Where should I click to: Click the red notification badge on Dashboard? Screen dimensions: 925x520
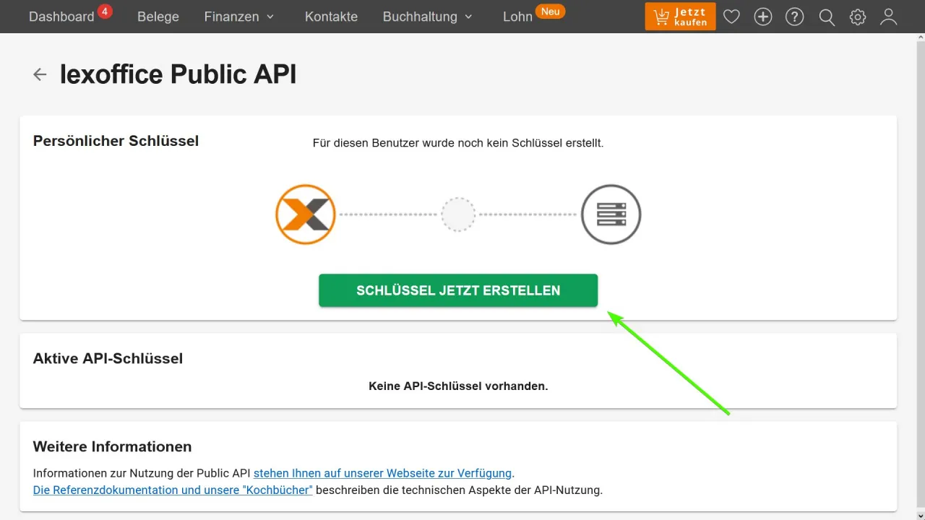pyautogui.click(x=105, y=10)
